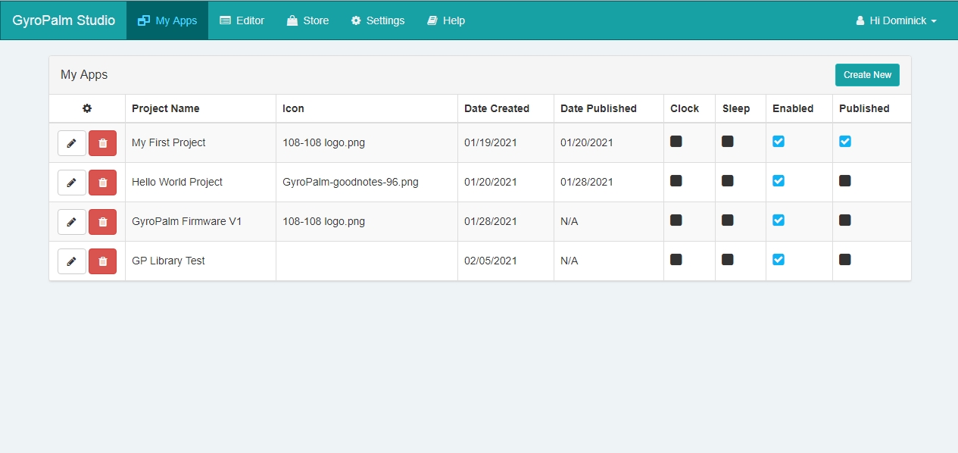Click the 01/28/2021 published date
This screenshot has width=958, height=453.
587,182
